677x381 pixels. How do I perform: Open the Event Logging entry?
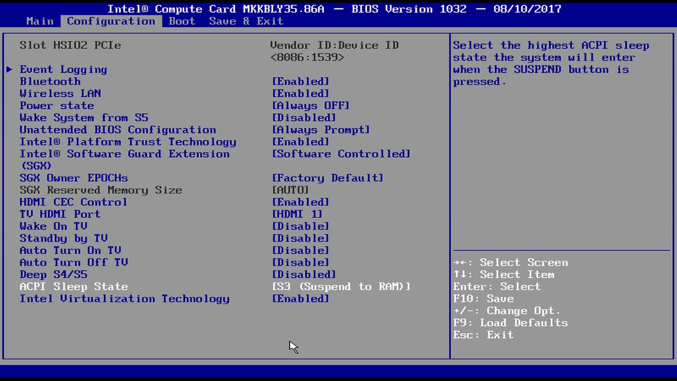click(63, 69)
